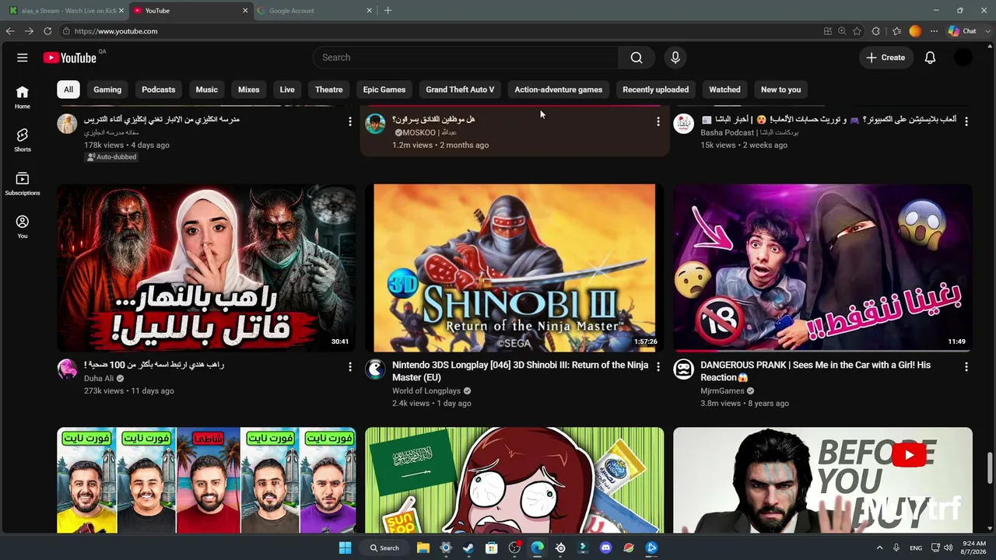The image size is (996, 560).
Task: Open World of Longplays channel name
Action: coord(426,391)
